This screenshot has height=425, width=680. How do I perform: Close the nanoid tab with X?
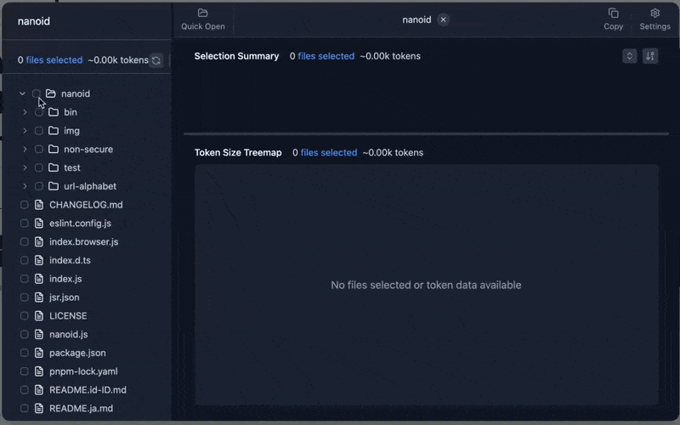443,20
